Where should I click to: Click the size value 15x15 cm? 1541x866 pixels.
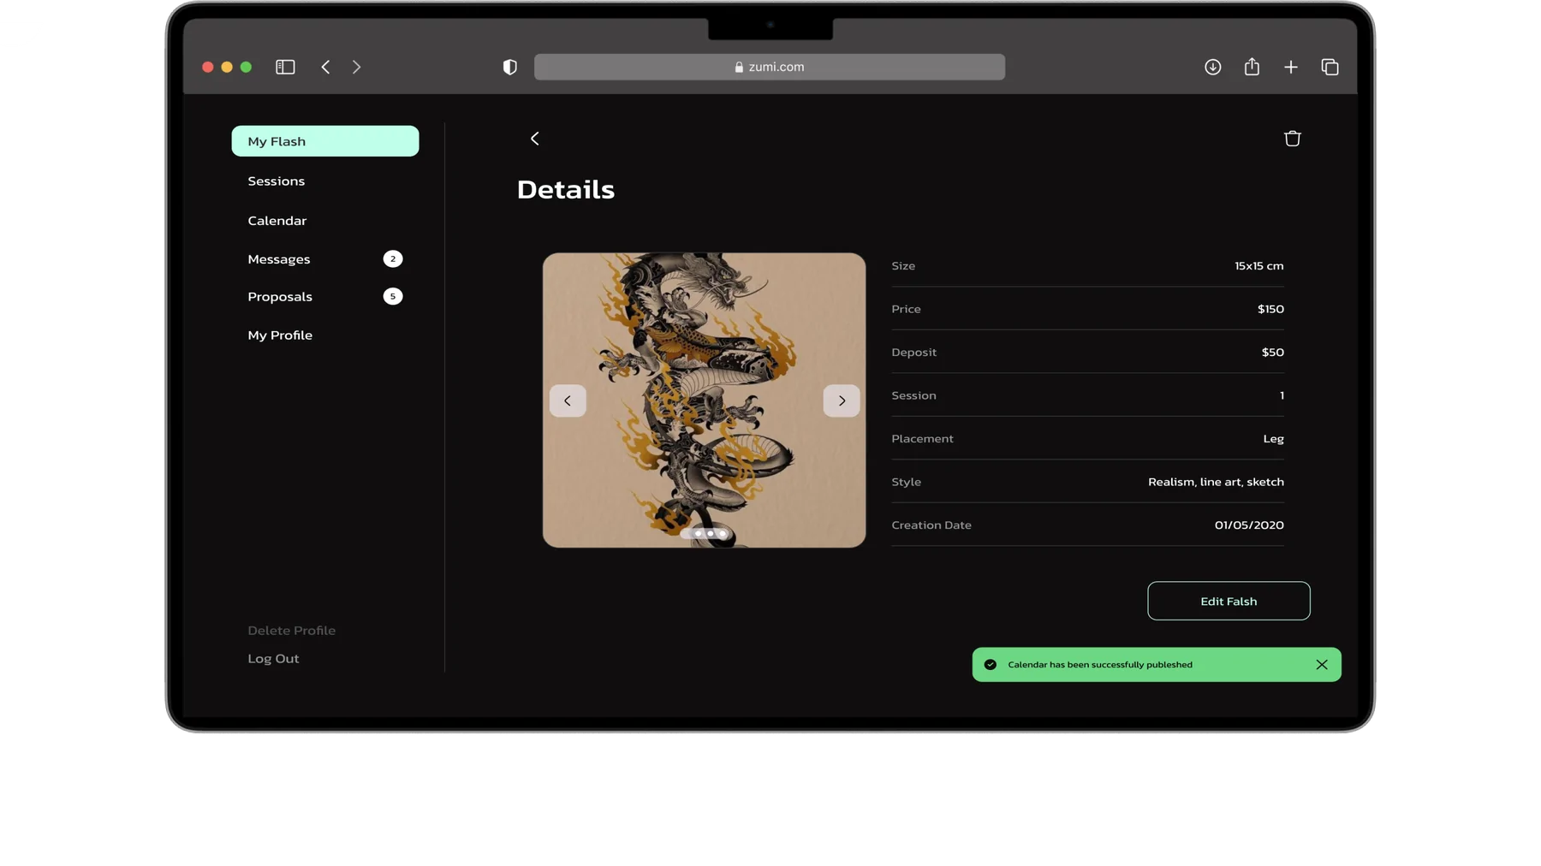[1258, 266]
